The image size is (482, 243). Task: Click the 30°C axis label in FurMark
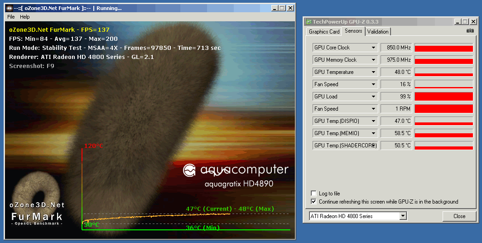coord(92,225)
